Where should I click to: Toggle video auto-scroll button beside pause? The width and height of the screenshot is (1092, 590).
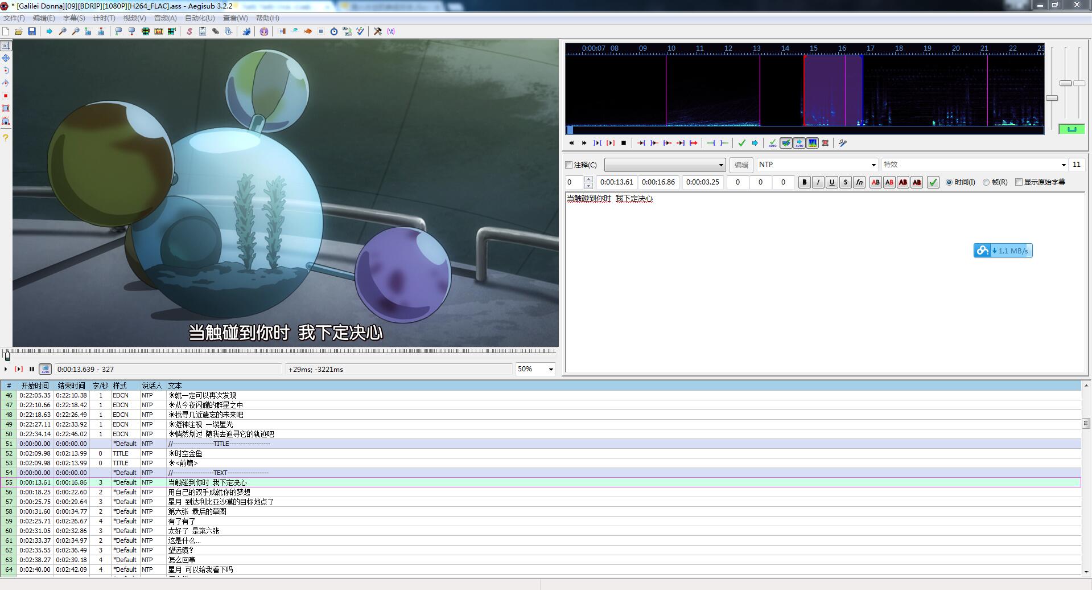point(45,369)
